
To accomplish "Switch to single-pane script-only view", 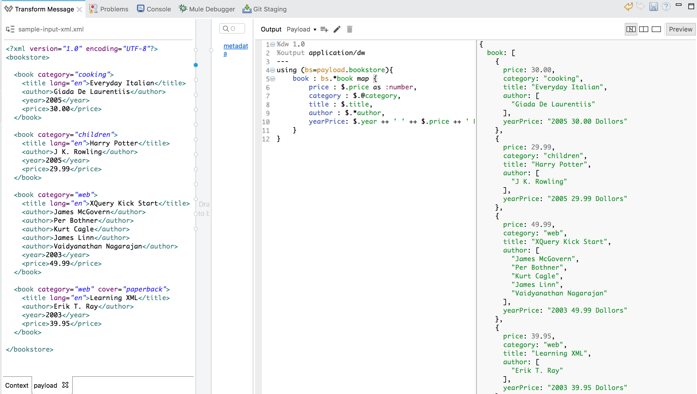I will (x=656, y=29).
